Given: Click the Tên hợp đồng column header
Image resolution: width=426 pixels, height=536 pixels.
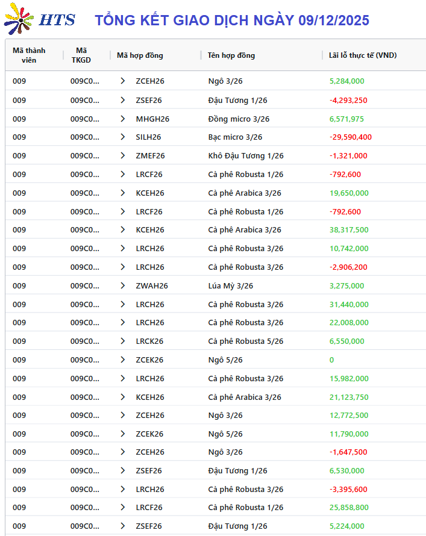Looking at the screenshot, I should (231, 55).
